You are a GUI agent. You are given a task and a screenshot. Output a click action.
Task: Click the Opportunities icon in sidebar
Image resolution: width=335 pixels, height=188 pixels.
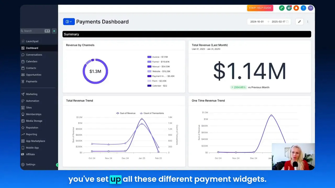[x=23, y=75]
